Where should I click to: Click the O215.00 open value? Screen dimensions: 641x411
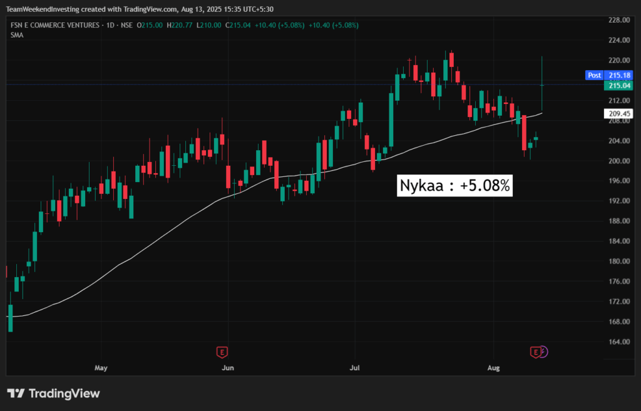[x=150, y=25]
